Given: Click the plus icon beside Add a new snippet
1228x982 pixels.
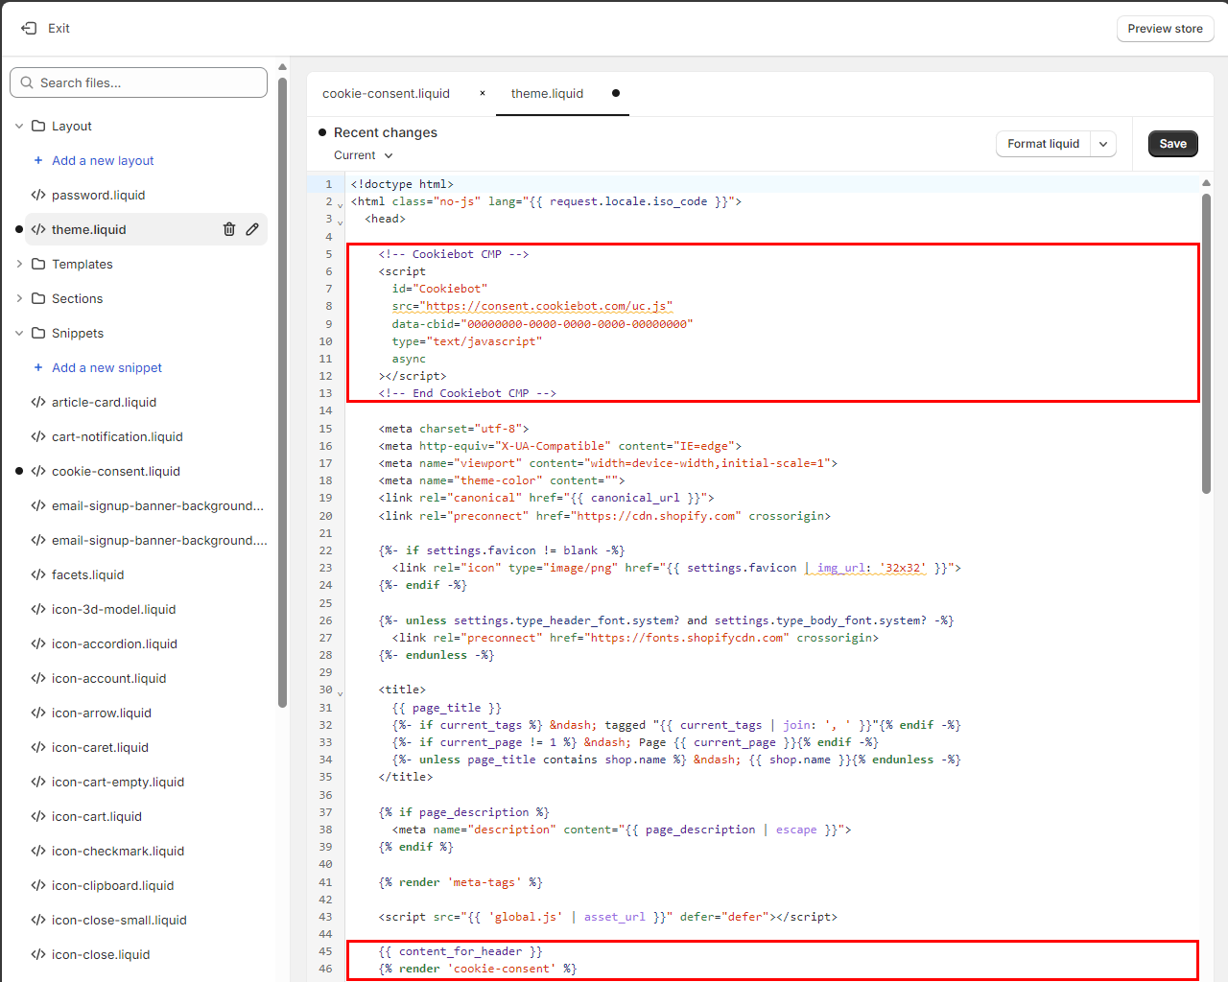Looking at the screenshot, I should click(x=38, y=367).
